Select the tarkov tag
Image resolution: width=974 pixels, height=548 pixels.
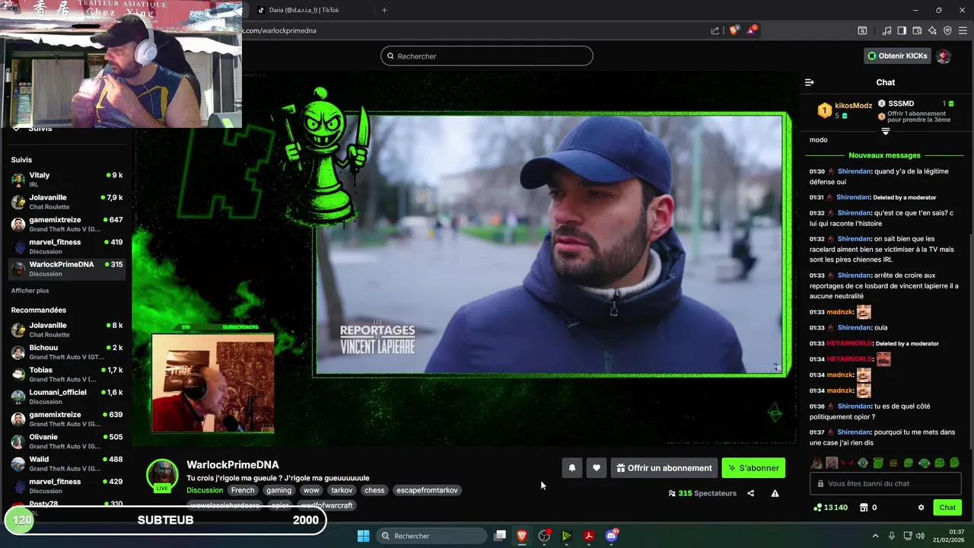(x=342, y=490)
